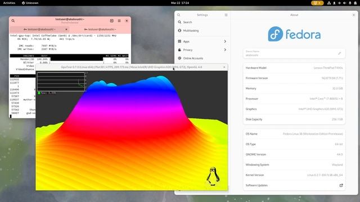Viewport: 360px width, 202px height.
Task: Click the airplane mode icon in top bar
Action: (339, 3)
